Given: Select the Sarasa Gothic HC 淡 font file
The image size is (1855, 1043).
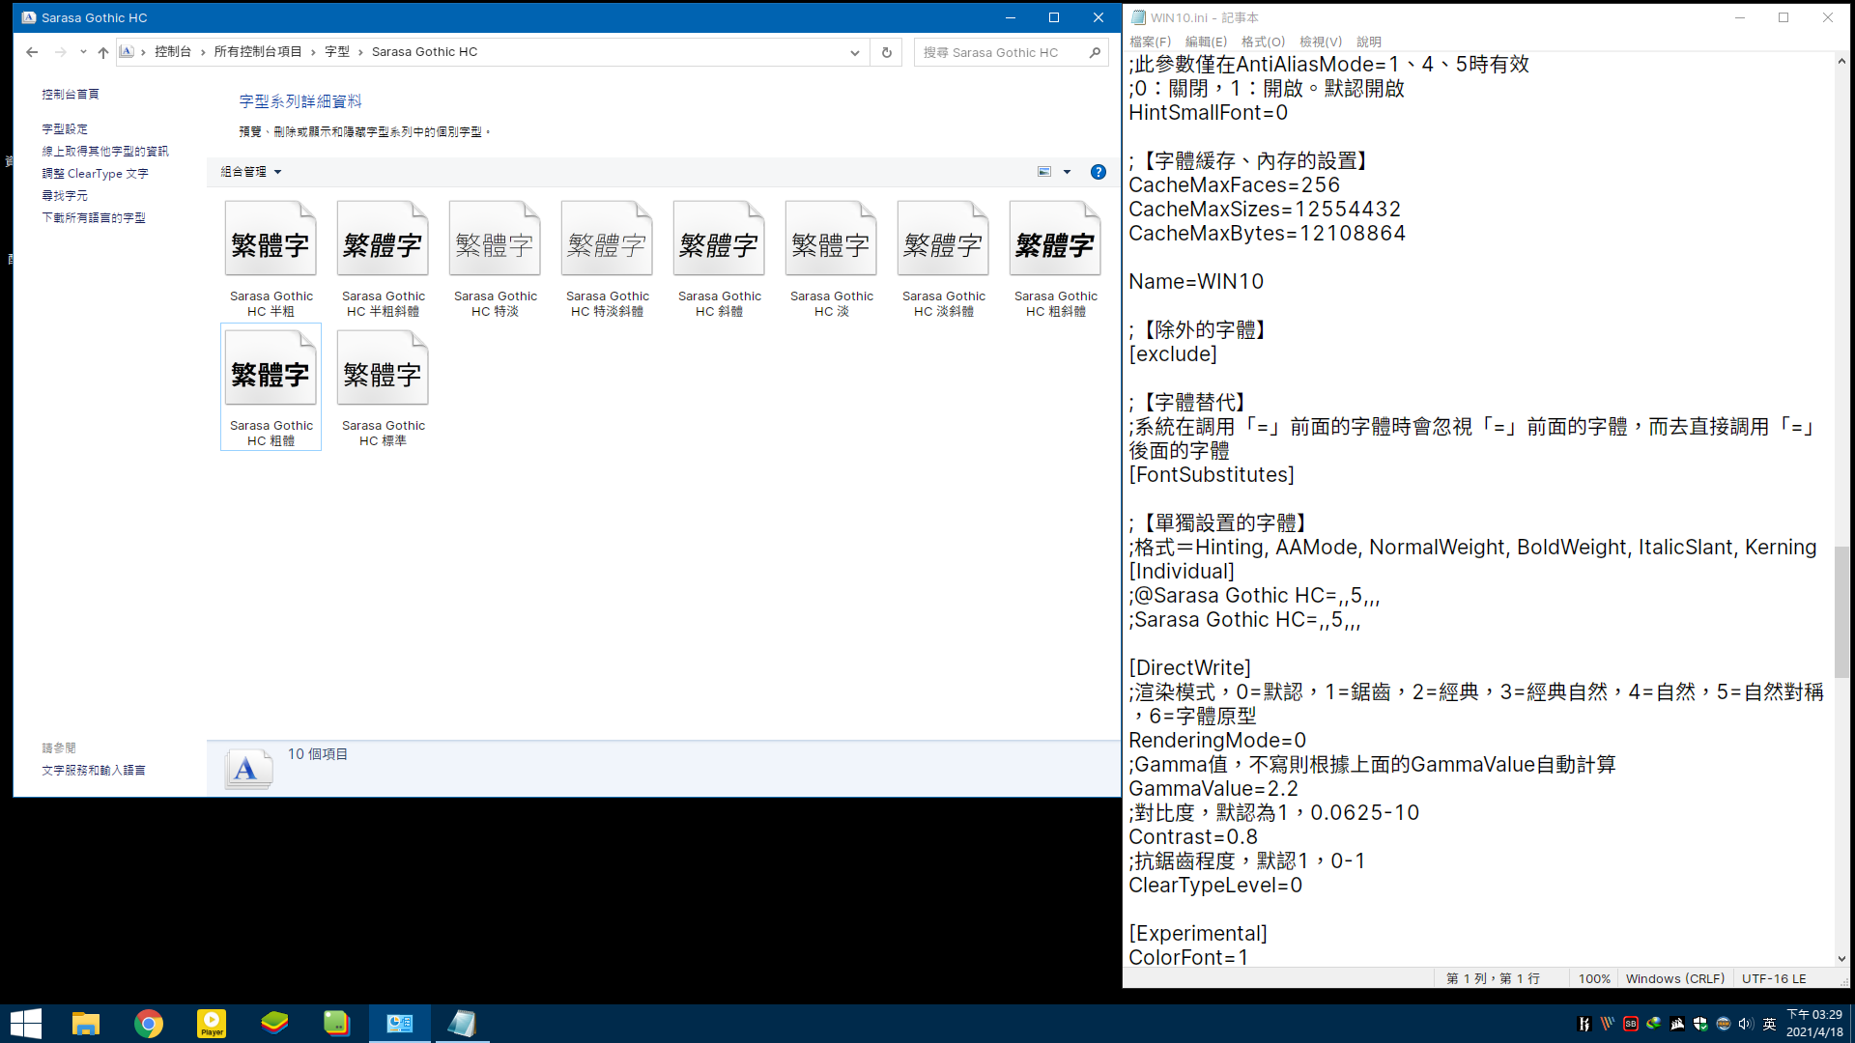Looking at the screenshot, I should click(x=831, y=259).
